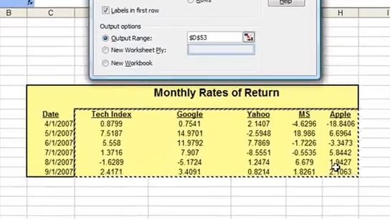Click MS value -1.7226
Screen dimensions: 390x219
(304, 143)
